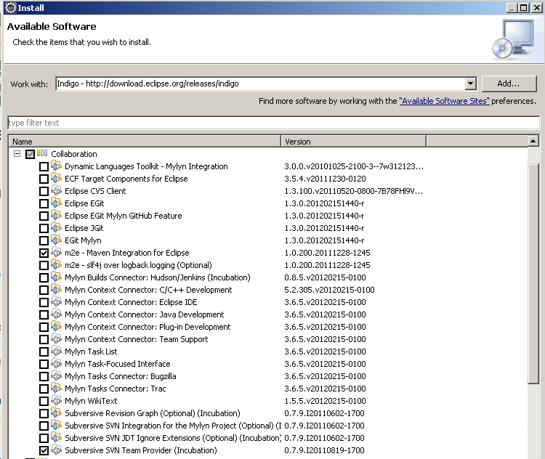The image size is (545, 459).
Task: Click the type filter text field
Action: (273, 123)
